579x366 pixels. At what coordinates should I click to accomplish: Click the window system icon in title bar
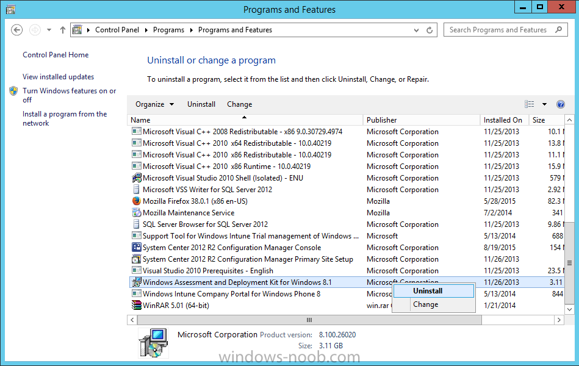coord(11,9)
